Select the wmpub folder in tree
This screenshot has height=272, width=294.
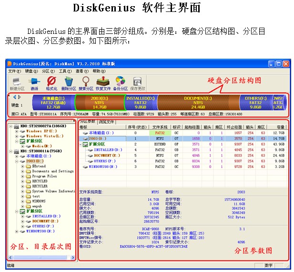coord(37,206)
